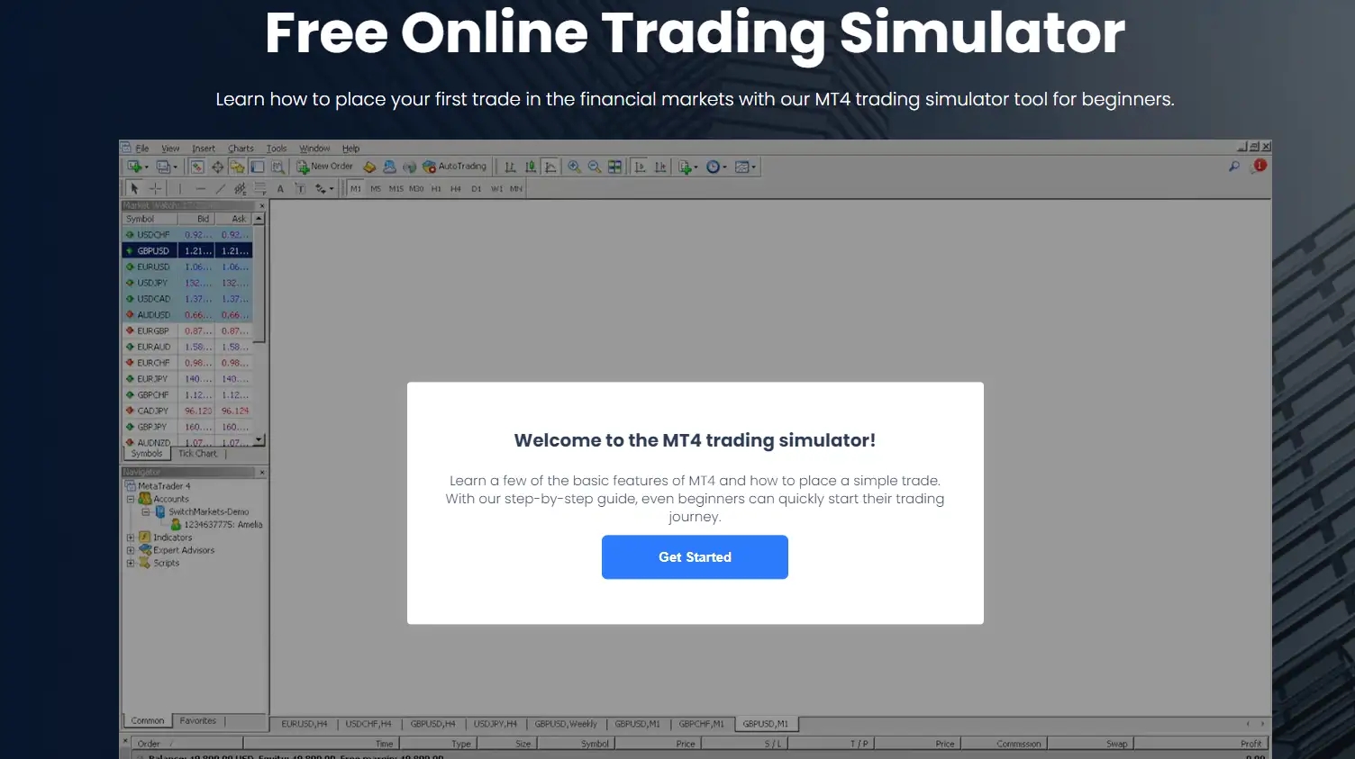Click the Zoom In magnifier icon
This screenshot has height=759, width=1355.
(x=574, y=167)
